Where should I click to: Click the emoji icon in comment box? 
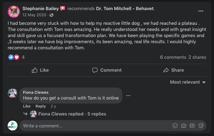(175, 126)
